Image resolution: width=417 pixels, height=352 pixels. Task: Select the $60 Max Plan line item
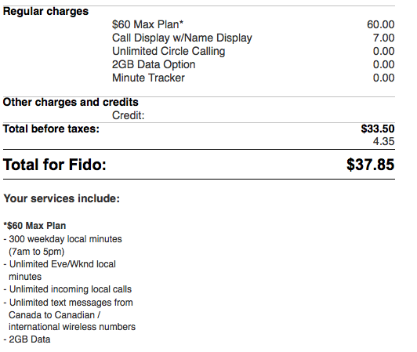click(147, 24)
